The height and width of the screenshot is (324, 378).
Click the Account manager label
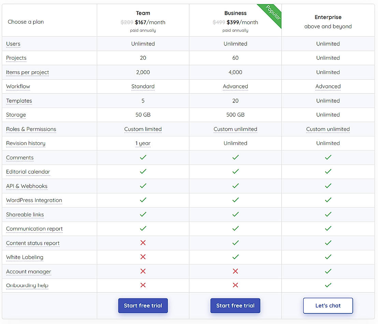pos(28,272)
